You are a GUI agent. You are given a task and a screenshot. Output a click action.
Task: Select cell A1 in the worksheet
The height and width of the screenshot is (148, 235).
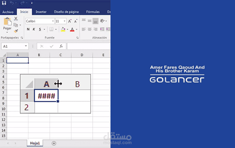point(17,60)
